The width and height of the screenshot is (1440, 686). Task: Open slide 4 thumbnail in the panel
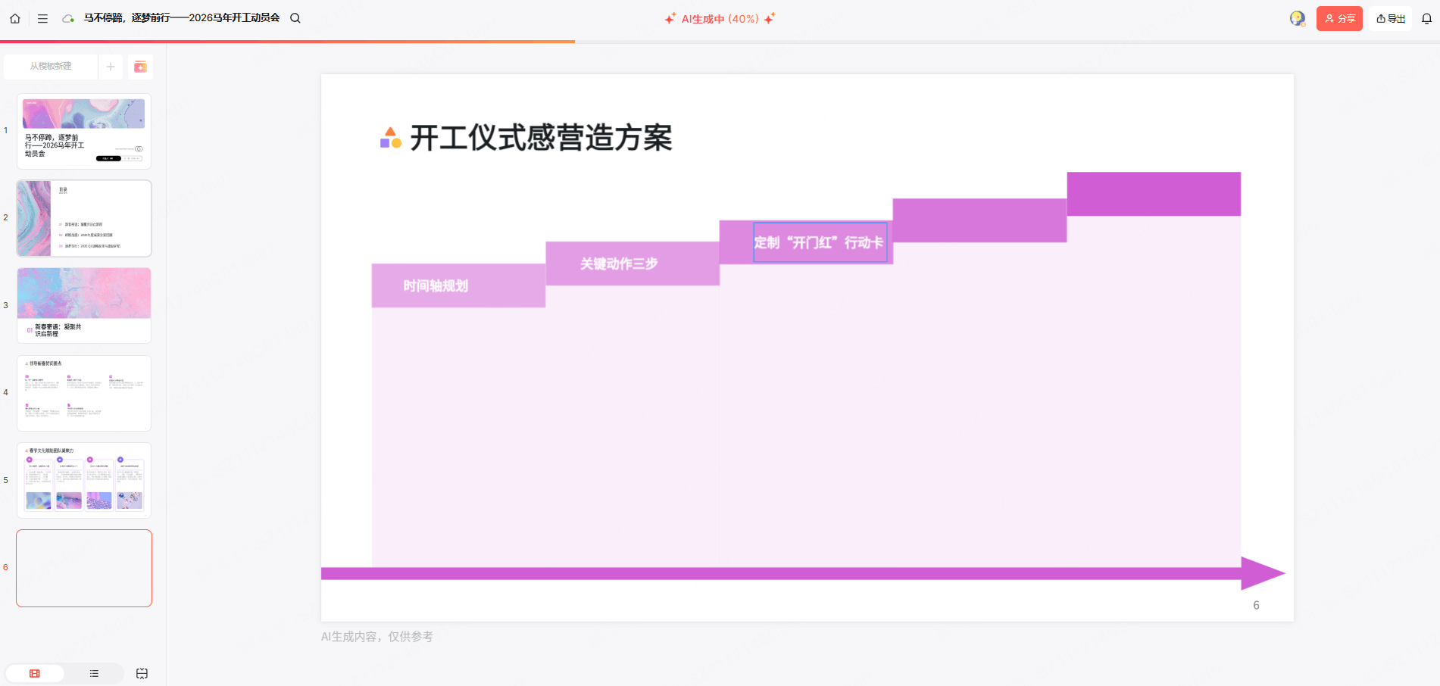pyautogui.click(x=84, y=393)
